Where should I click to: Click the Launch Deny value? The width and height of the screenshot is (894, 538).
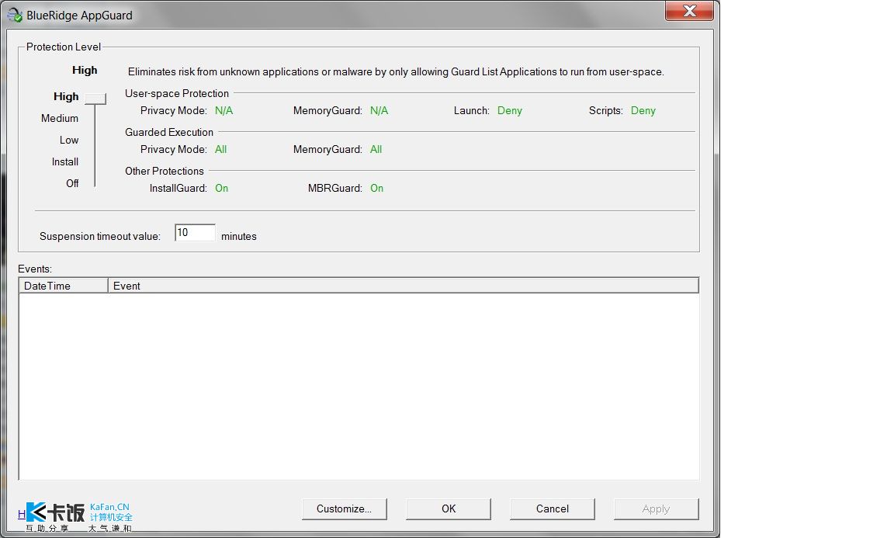(x=510, y=111)
